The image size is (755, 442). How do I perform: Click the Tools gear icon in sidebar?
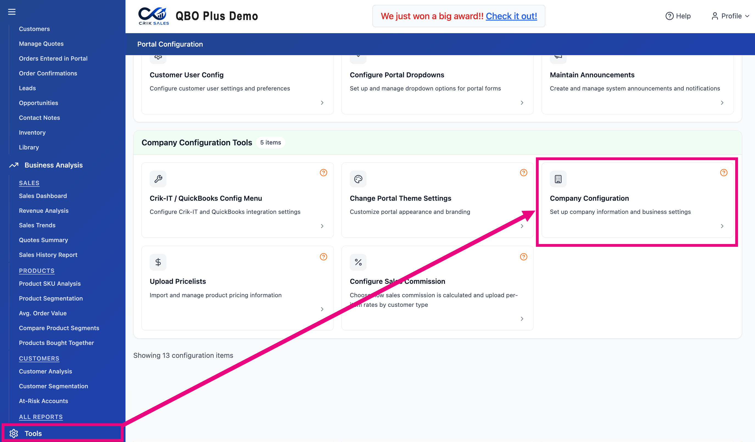(13, 433)
